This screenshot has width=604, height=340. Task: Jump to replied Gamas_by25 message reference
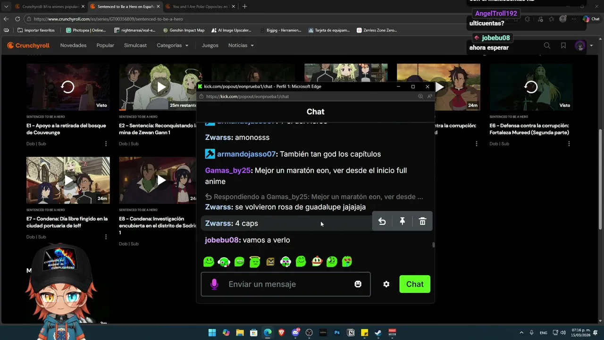pyautogui.click(x=314, y=197)
